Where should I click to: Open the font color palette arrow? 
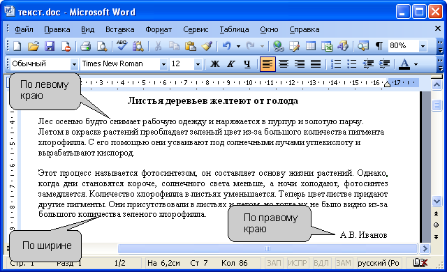click(416, 64)
